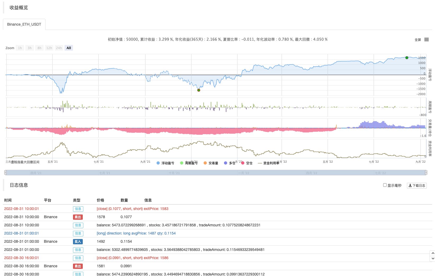The width and height of the screenshot is (435, 276).
Task: Enable the 显示毫秒 checkbox
Action: click(385, 185)
